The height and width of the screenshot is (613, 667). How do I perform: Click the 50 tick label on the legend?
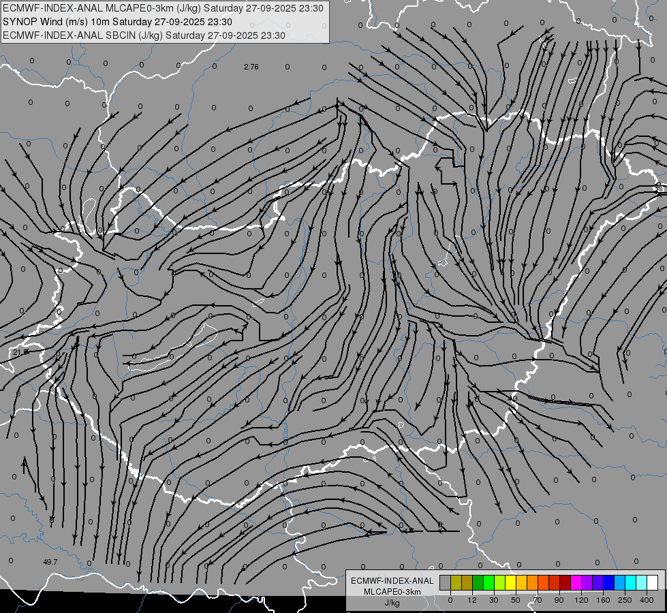point(516,600)
